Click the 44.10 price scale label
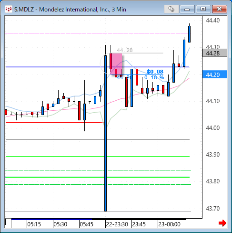232x233 pixels. [212, 101]
